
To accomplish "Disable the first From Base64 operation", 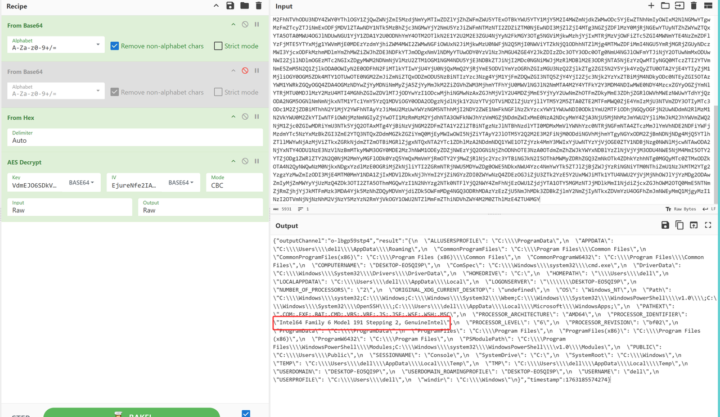I will coord(245,25).
